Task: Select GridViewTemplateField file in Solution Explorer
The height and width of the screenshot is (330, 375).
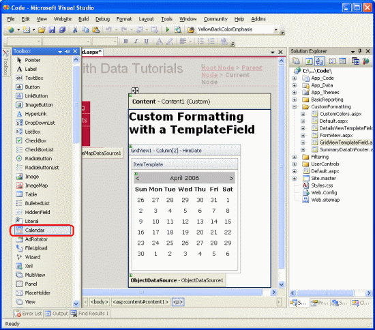Action: click(346, 142)
